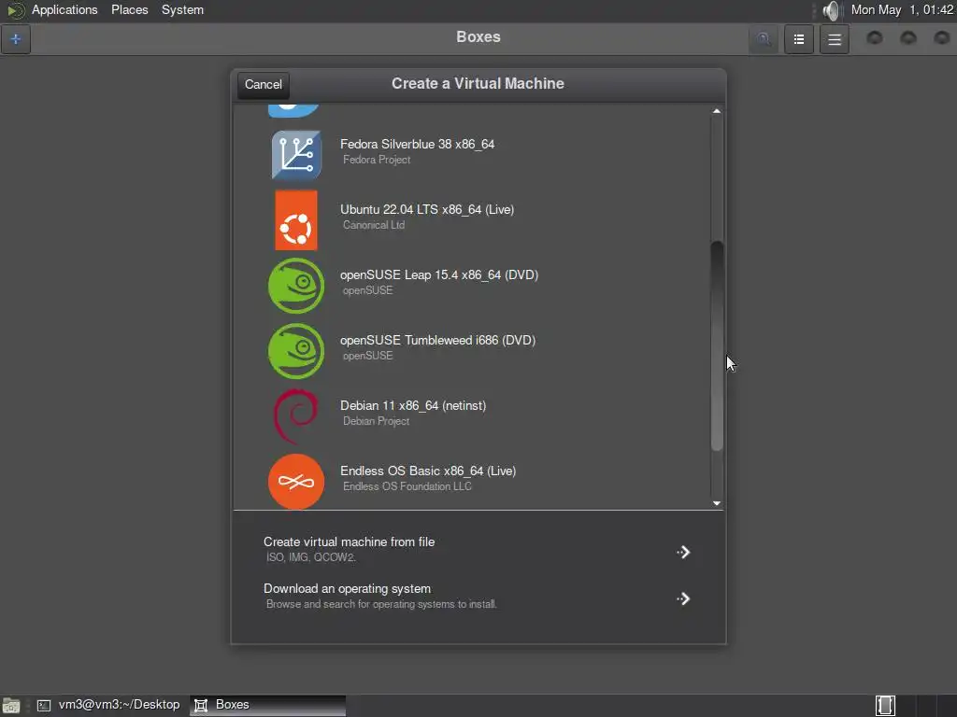Click the first round window control button
This screenshot has width=957, height=717.
pos(875,38)
